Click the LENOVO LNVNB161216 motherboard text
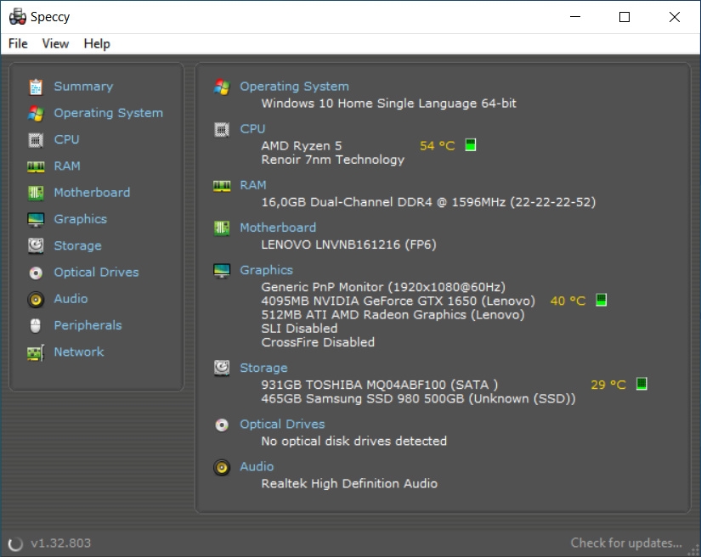The height and width of the screenshot is (557, 701). (x=348, y=245)
